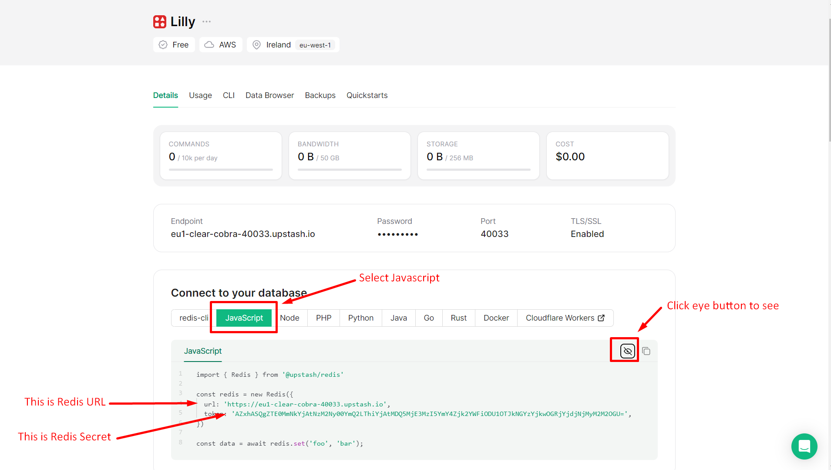Click the Free plan badge

click(174, 45)
